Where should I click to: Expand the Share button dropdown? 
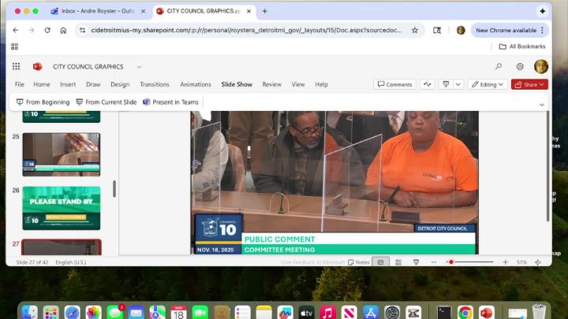544,84
